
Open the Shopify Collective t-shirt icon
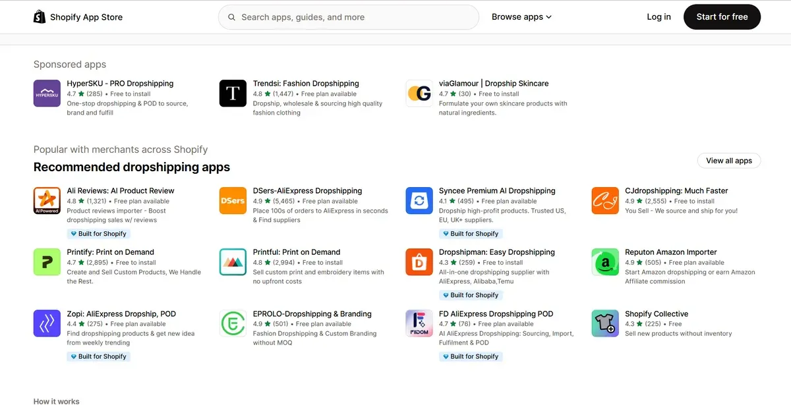pos(605,323)
